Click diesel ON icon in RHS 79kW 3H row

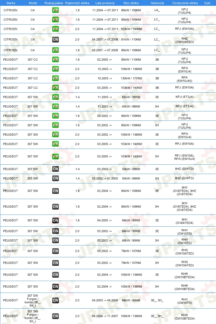point(56,263)
